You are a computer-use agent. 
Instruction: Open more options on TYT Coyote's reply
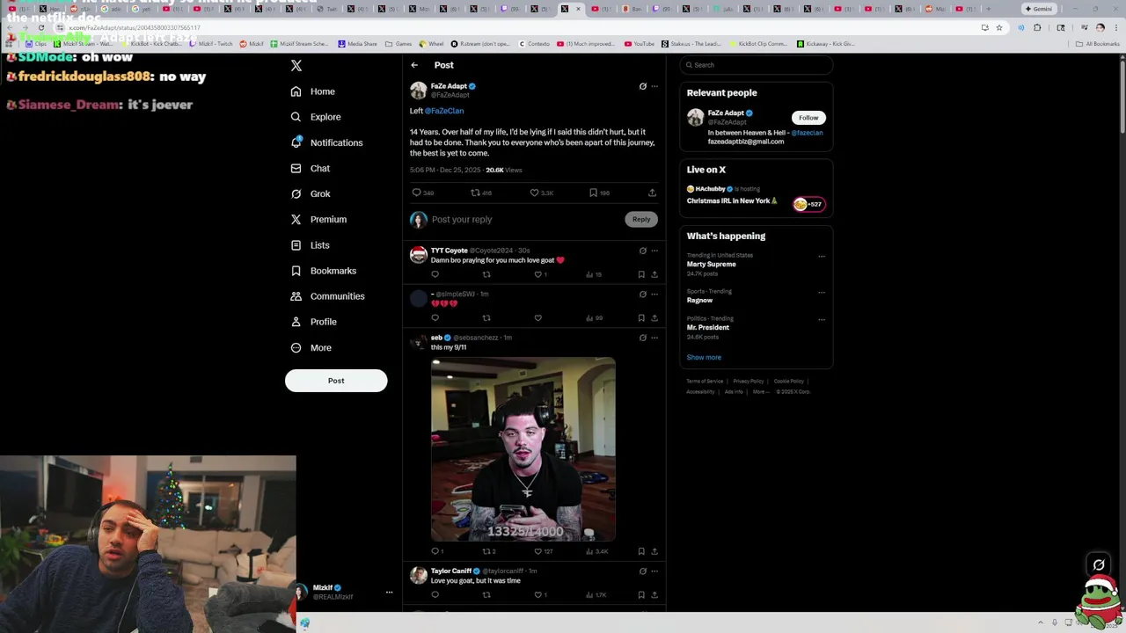tap(654, 251)
